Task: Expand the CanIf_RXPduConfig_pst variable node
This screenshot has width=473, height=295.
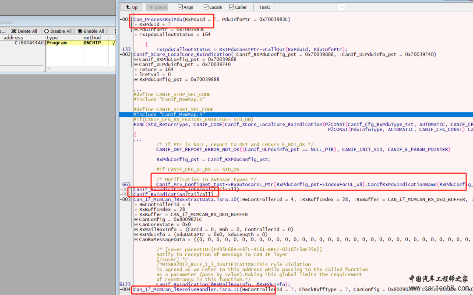Action: [136, 60]
